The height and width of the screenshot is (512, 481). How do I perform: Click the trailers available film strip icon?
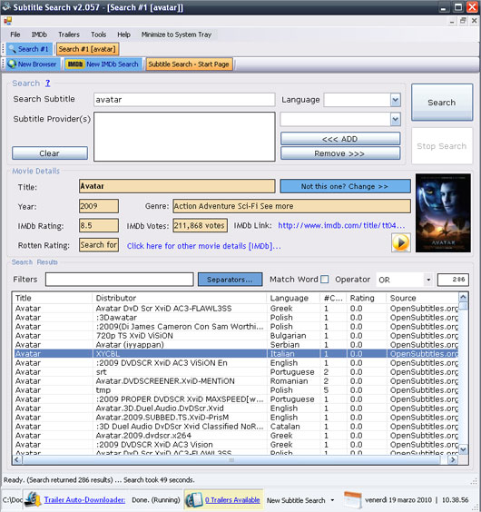point(194,499)
